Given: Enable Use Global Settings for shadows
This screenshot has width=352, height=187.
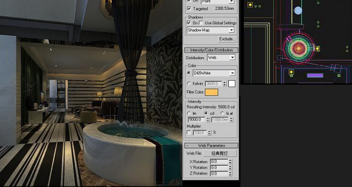Looking at the screenshot, I should pyautogui.click(x=201, y=23).
